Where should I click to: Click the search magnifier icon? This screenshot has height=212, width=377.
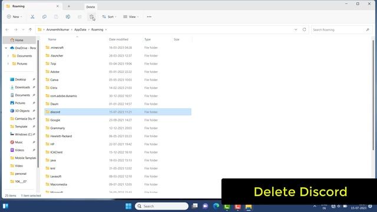[368, 30]
